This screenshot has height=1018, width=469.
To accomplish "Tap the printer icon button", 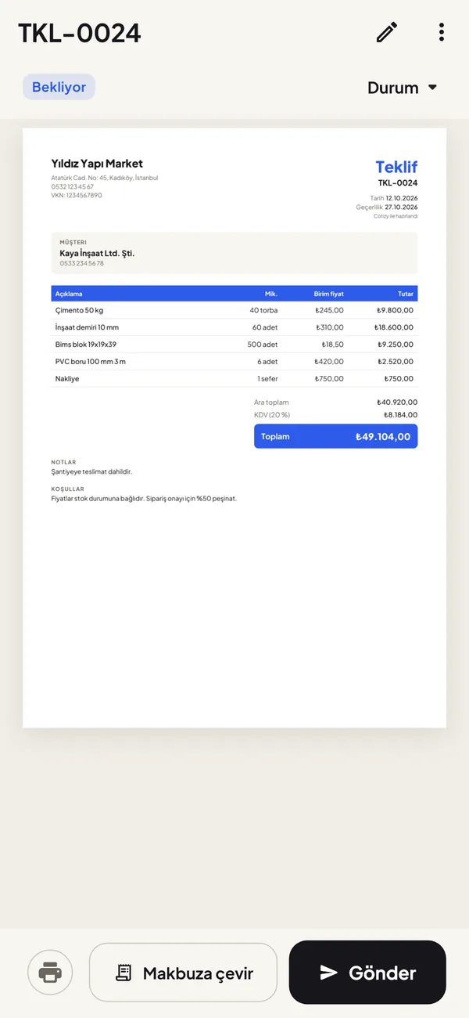I will 50,973.
